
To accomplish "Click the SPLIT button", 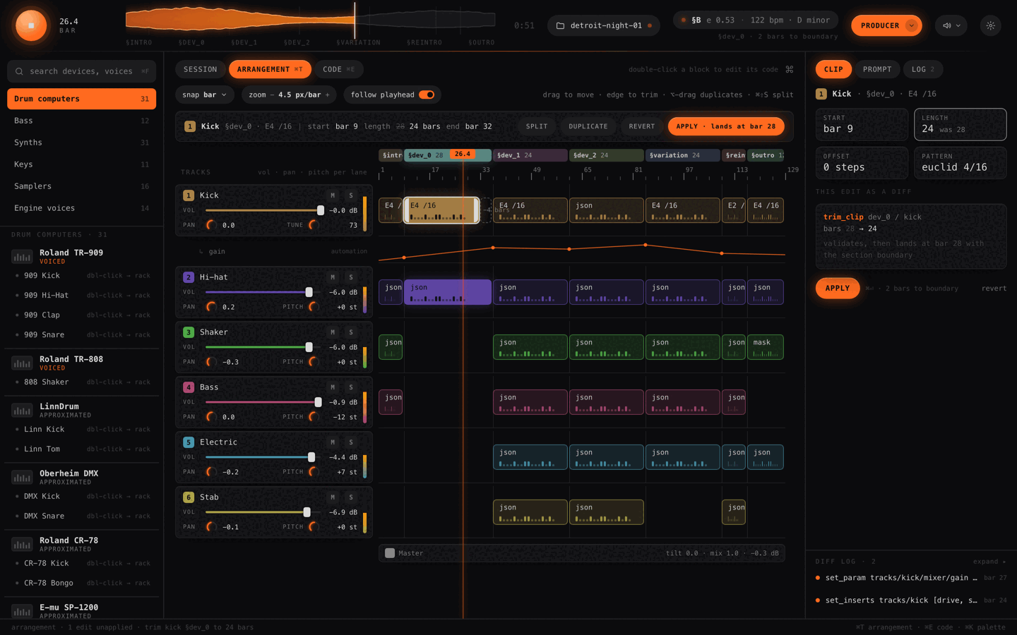I will (x=537, y=126).
